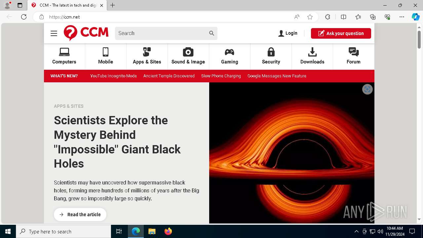Open notification center
The height and width of the screenshot is (238, 423).
pyautogui.click(x=412, y=231)
